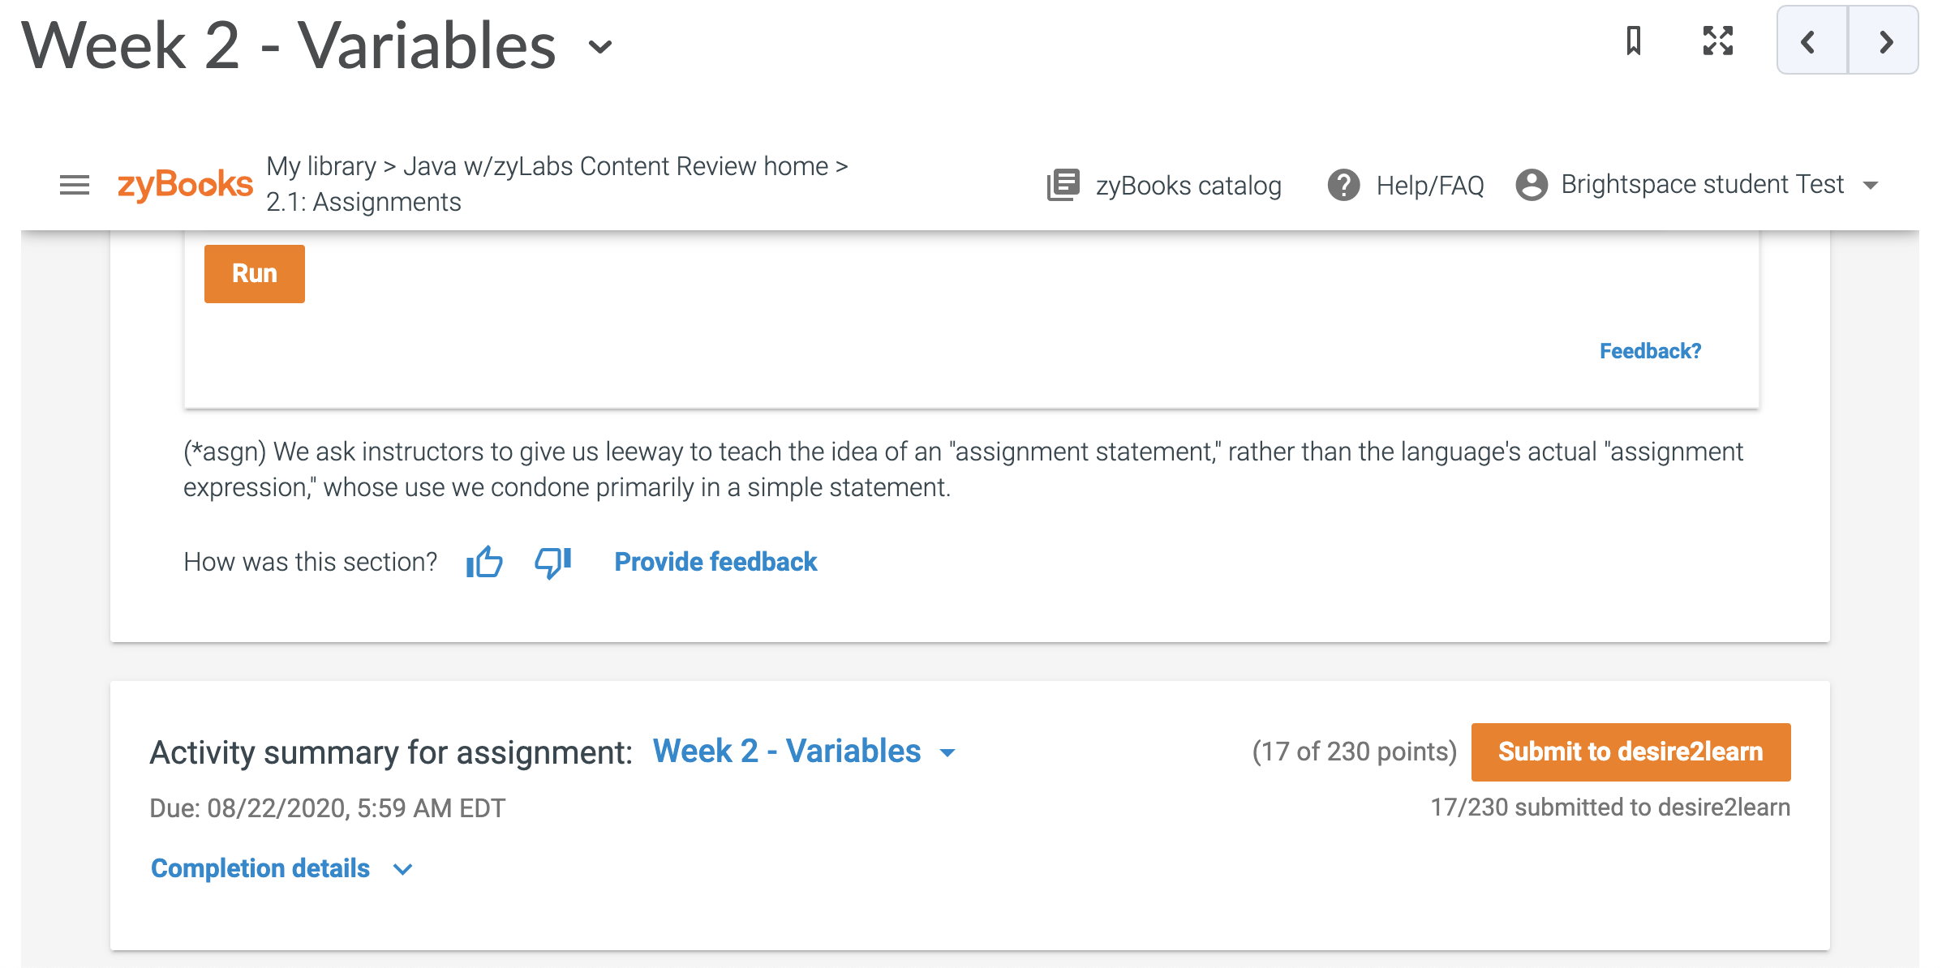Expand Brightspace student Test account menu
Viewport: 1942px width, 968px height.
pyautogui.click(x=1871, y=186)
